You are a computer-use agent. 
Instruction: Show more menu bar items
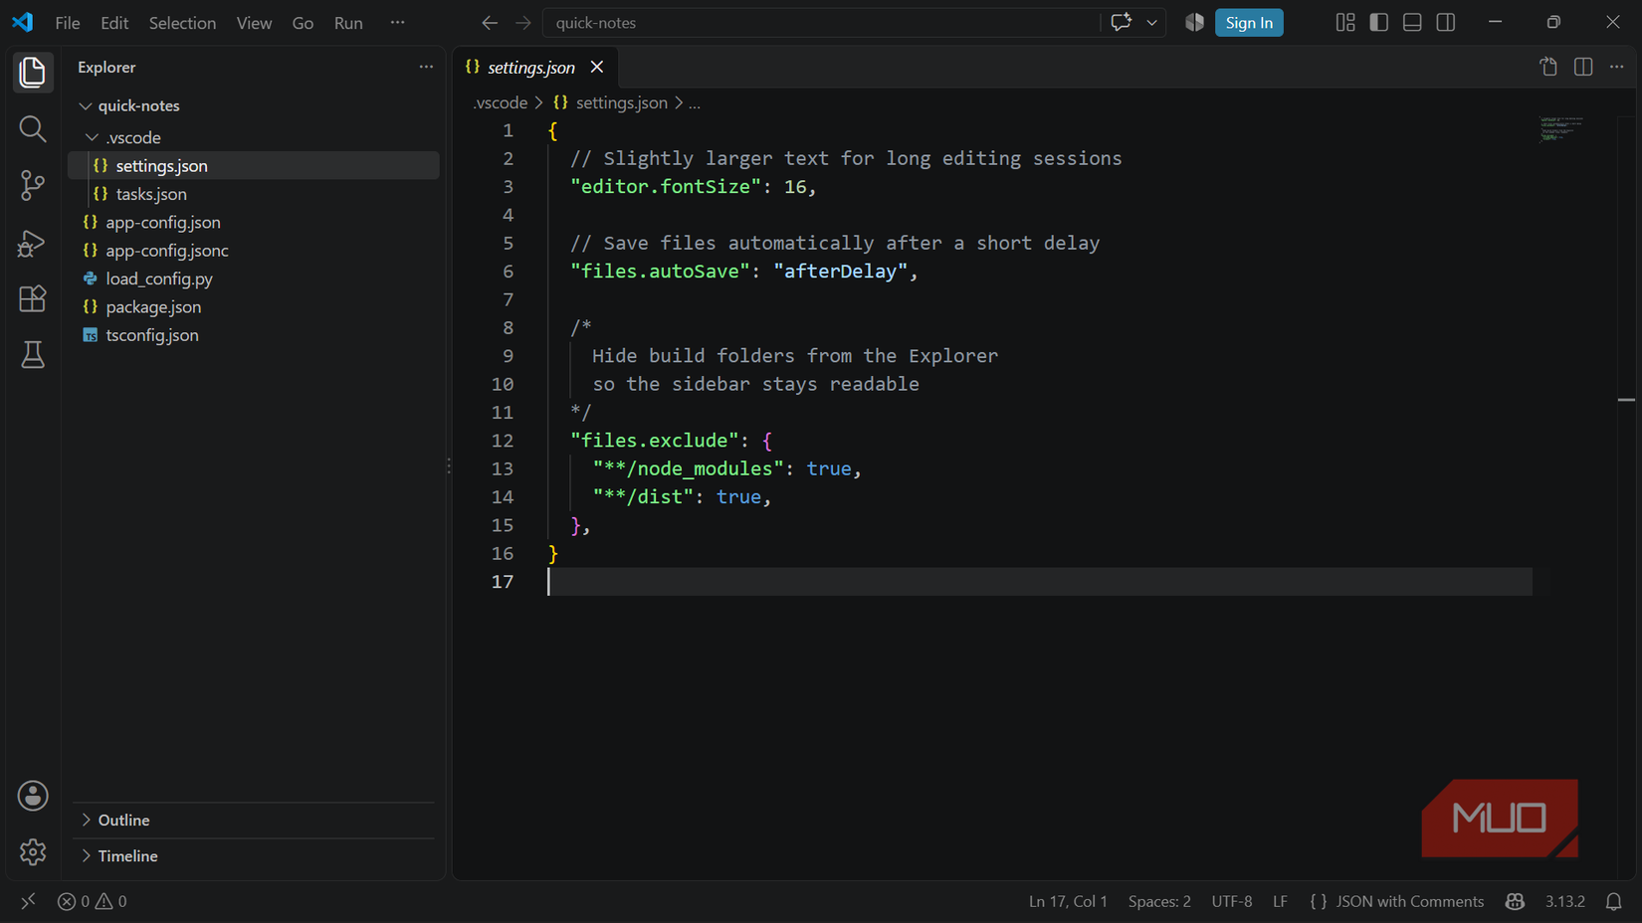(398, 23)
